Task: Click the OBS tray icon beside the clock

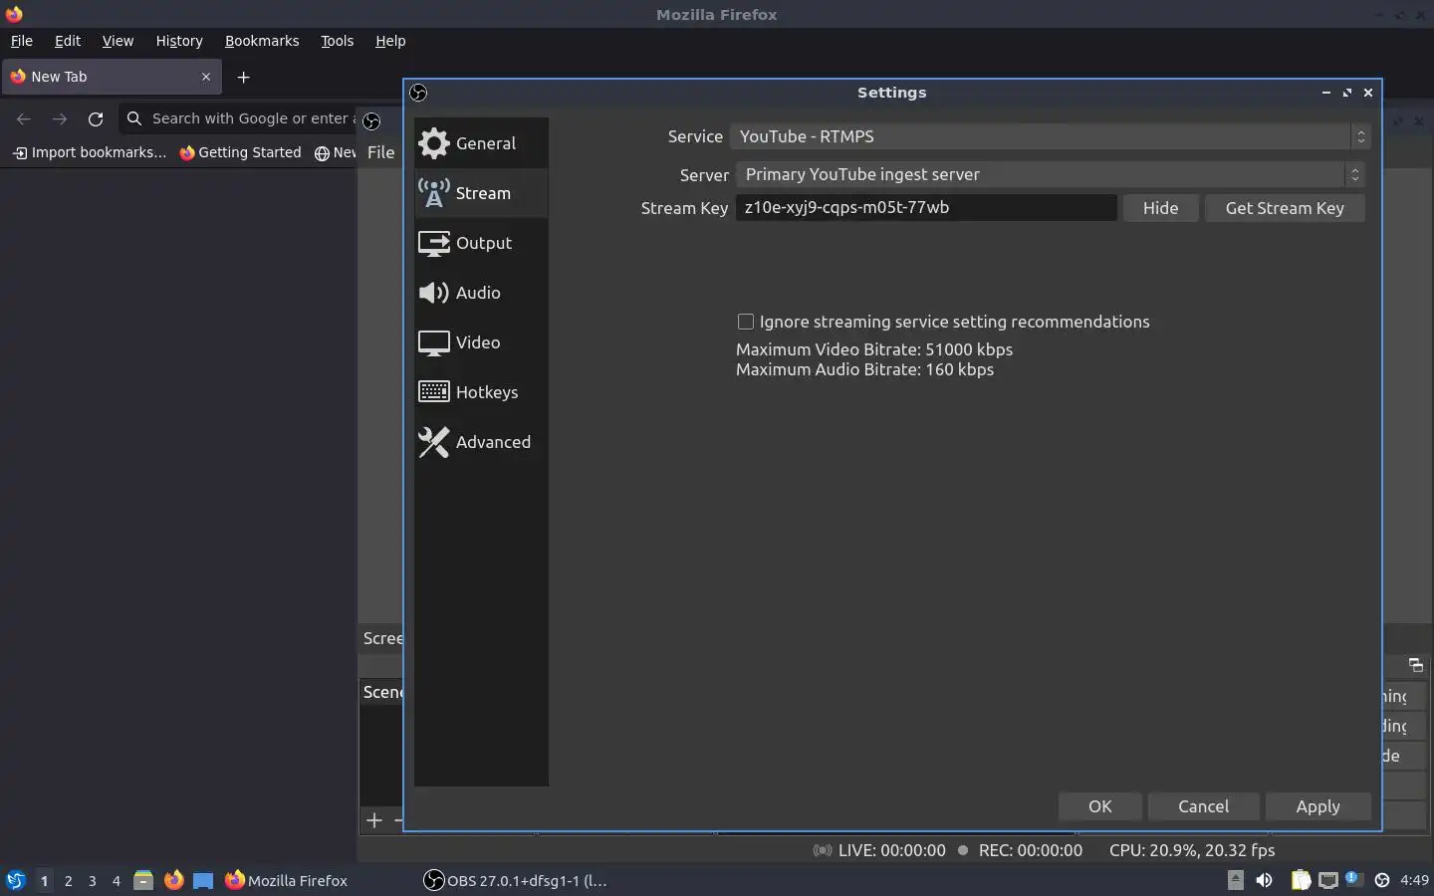Action: [1382, 880]
